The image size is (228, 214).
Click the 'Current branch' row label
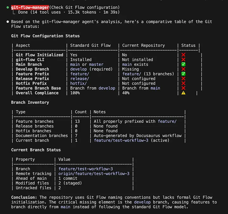pos(32,140)
